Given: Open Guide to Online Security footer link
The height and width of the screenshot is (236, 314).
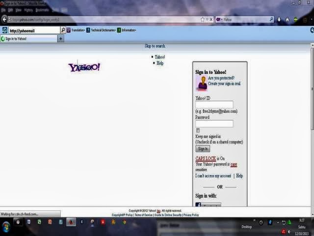Looking at the screenshot, I should (168, 215).
